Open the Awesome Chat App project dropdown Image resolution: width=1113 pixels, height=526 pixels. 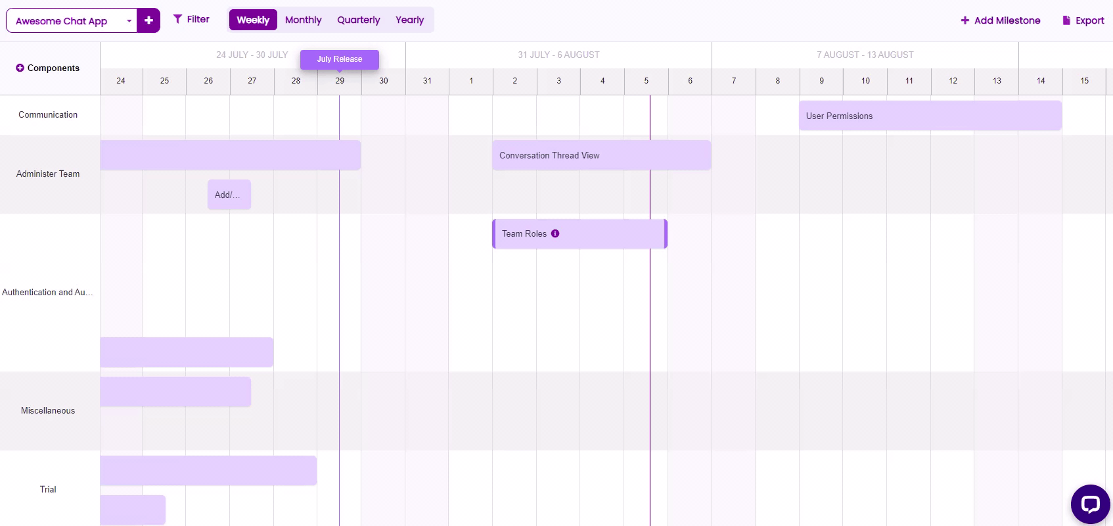[x=72, y=20]
